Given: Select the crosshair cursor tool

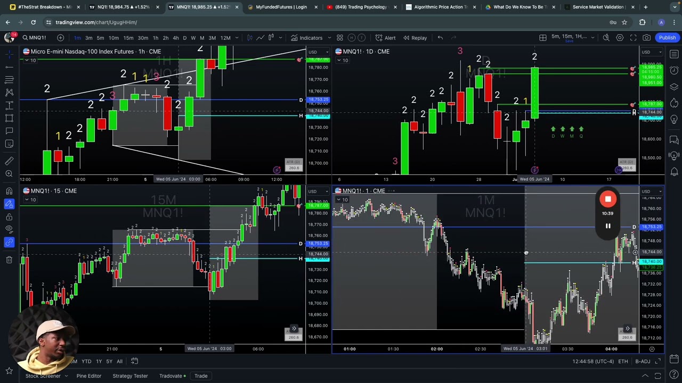Looking at the screenshot, I should click(9, 53).
